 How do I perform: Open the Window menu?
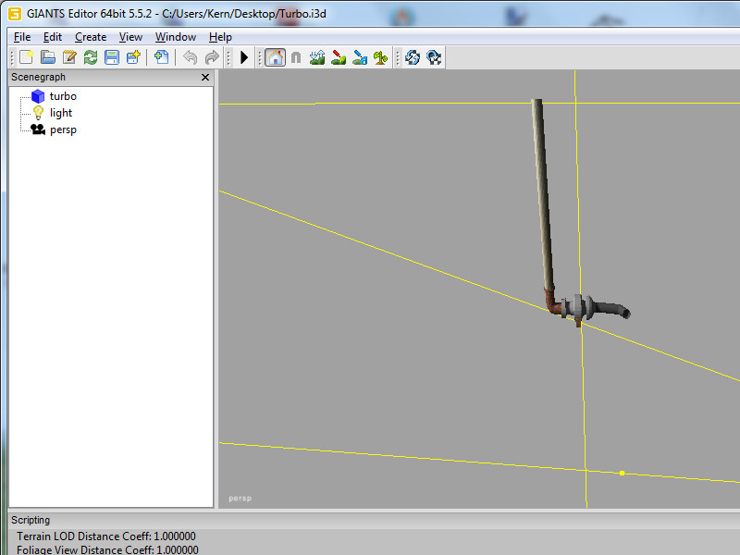176,37
